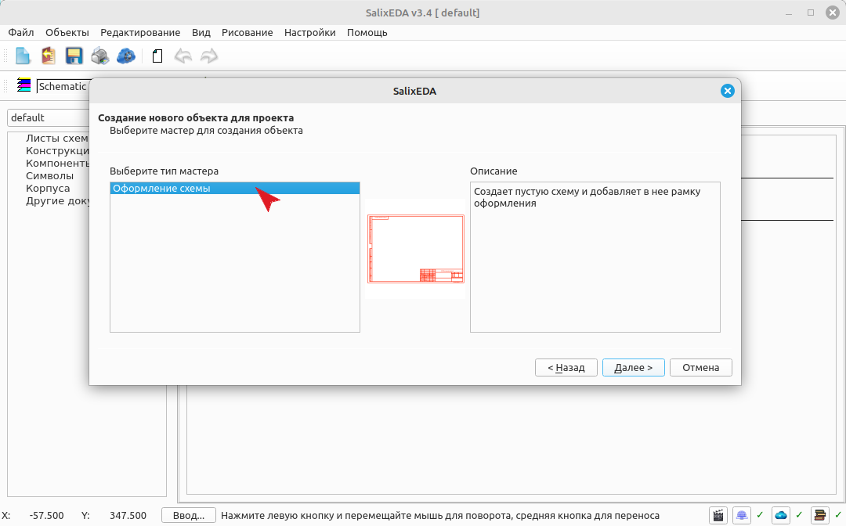
Task: Close the SalixEDA wizard dialog
Action: [727, 91]
